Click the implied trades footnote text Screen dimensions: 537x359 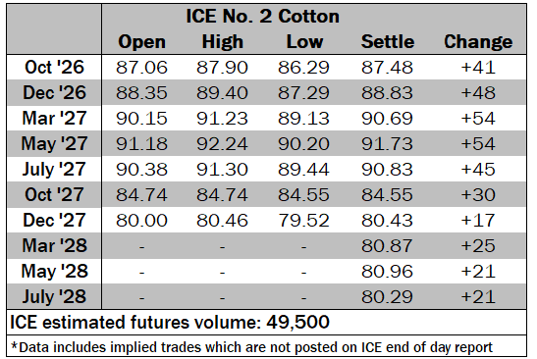[x=251, y=347]
